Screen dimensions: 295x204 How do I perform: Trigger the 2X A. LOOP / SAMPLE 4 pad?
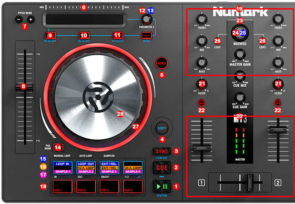[x=133, y=168]
